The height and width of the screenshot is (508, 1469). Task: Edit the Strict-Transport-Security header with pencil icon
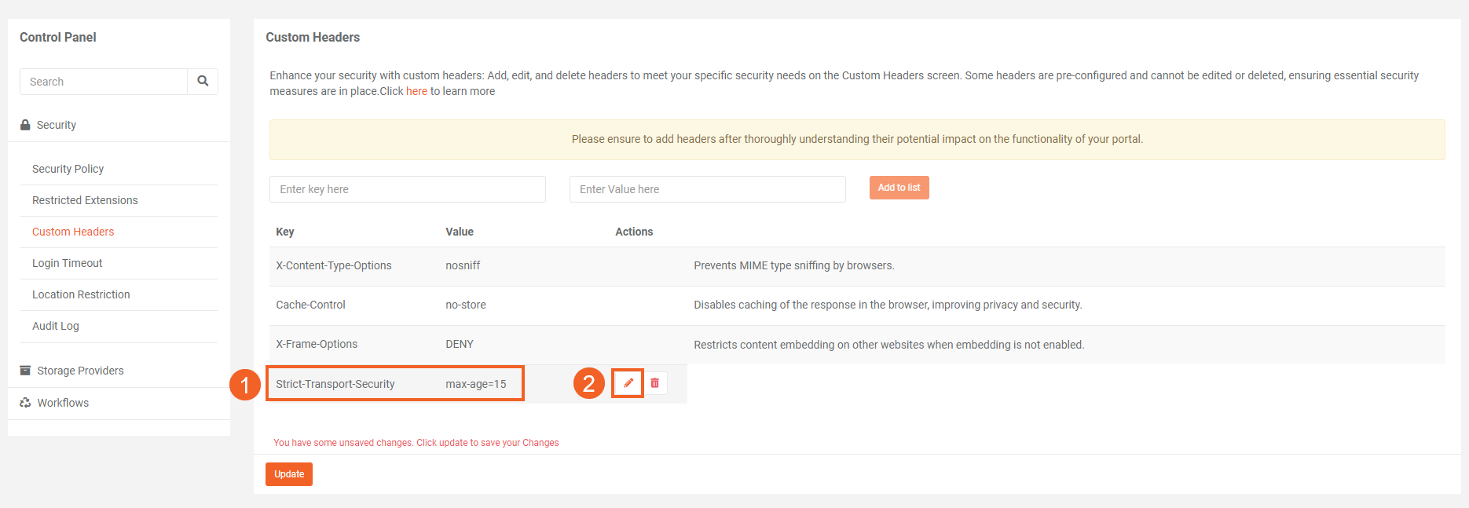pyautogui.click(x=628, y=383)
